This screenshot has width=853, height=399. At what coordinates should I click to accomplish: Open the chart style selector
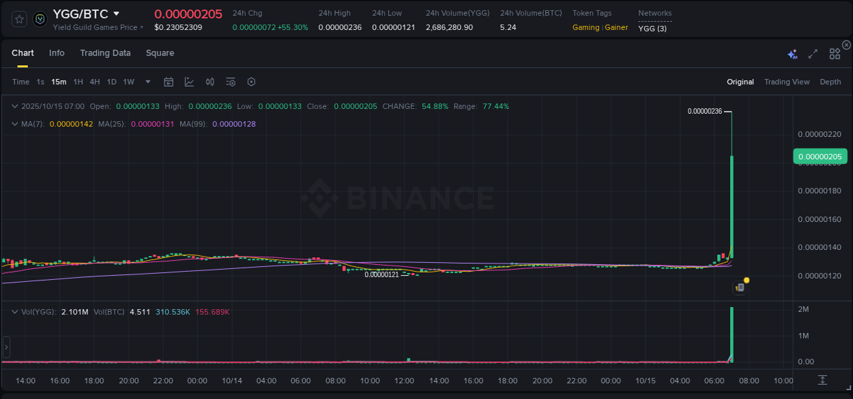coord(189,82)
